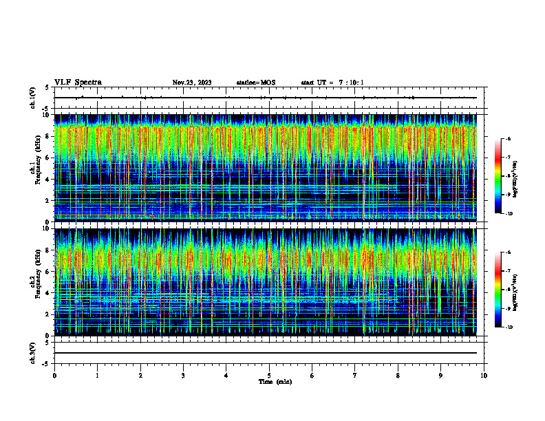Viewport: 545px width, 421px height.
Task: Click the flat ch.3 voltage waveform trace
Action: (x=265, y=353)
